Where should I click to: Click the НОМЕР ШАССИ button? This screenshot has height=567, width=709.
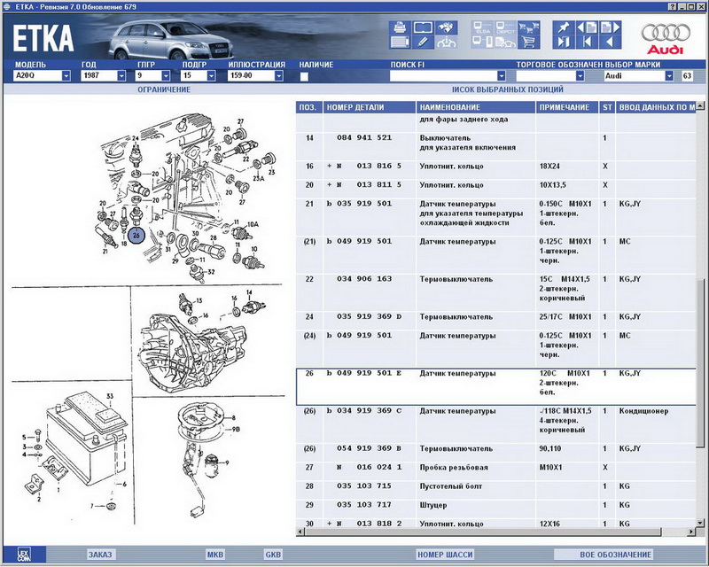(x=445, y=555)
